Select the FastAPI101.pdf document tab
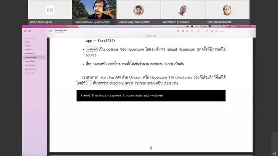This screenshot has width=278, height=156. tap(151, 36)
